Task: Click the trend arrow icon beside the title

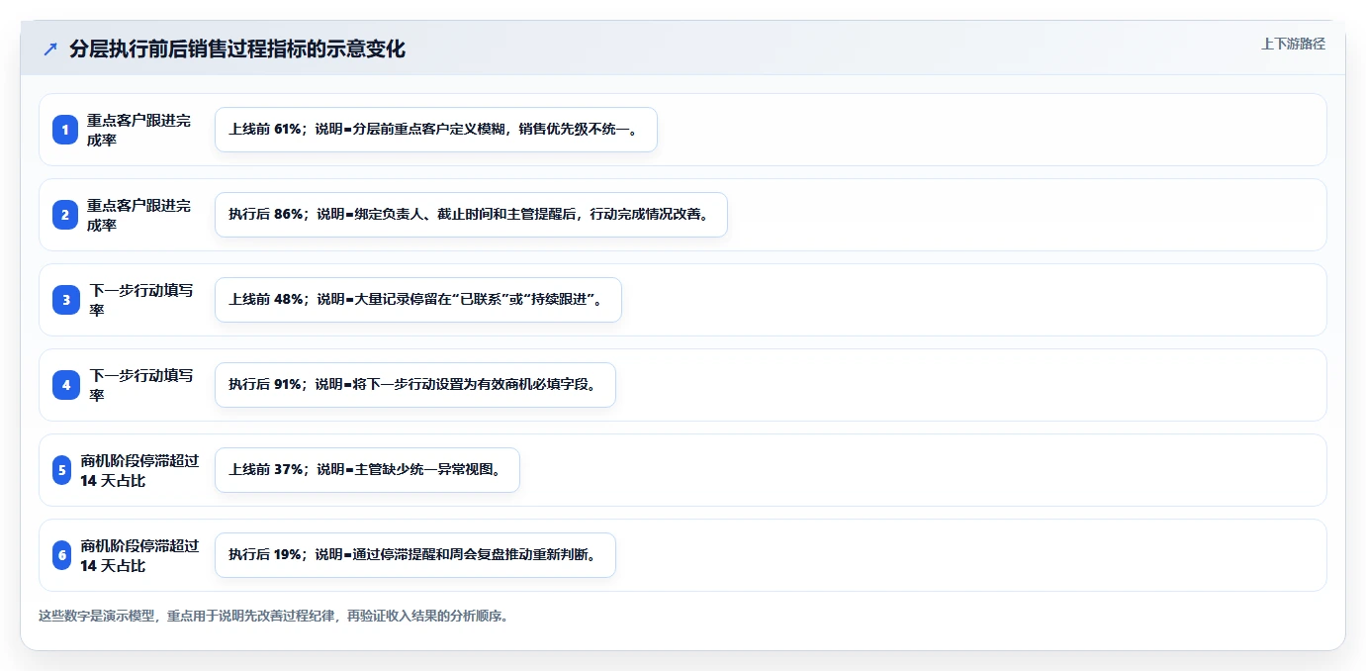Action: pyautogui.click(x=50, y=49)
